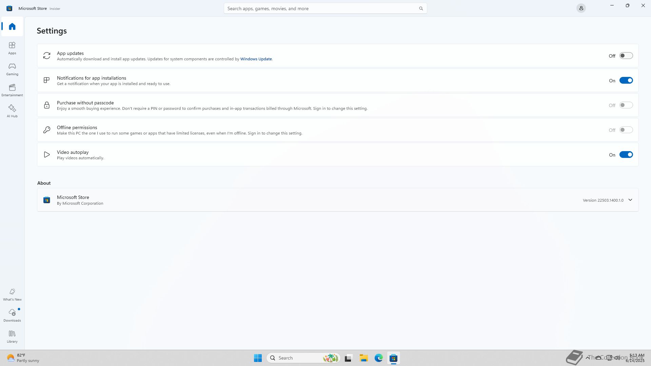Go to the Gaming section

point(12,69)
